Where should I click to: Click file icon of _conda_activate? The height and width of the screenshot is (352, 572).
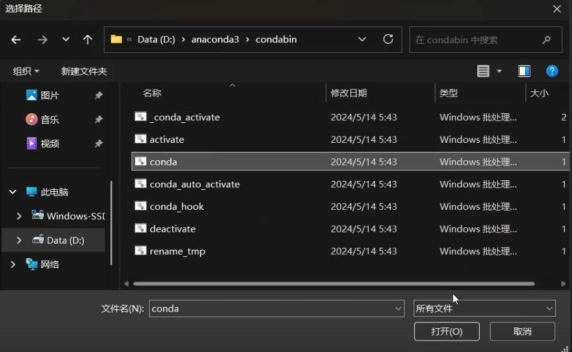(141, 116)
